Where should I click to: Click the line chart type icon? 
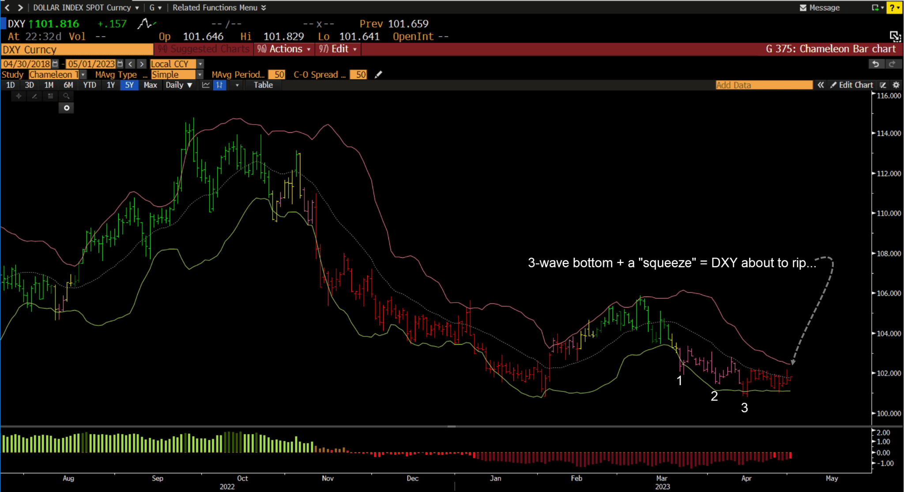206,85
